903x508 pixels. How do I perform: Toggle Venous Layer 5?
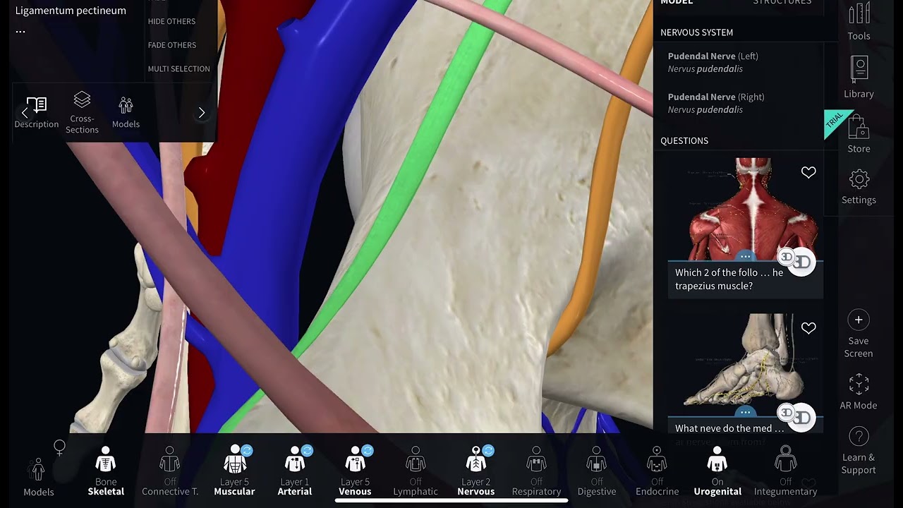355,471
